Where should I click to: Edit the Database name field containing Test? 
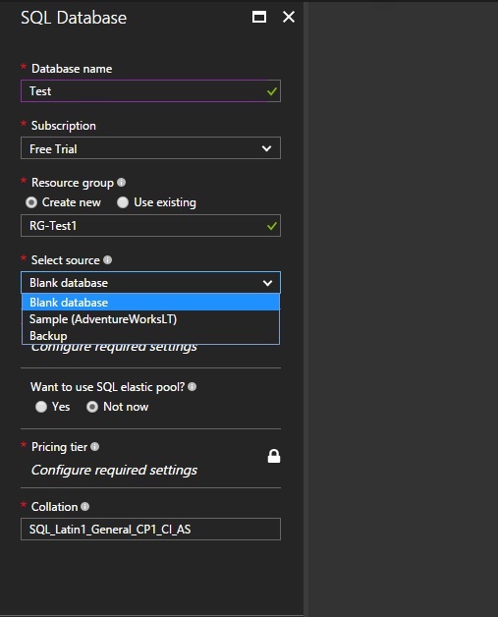click(x=150, y=91)
